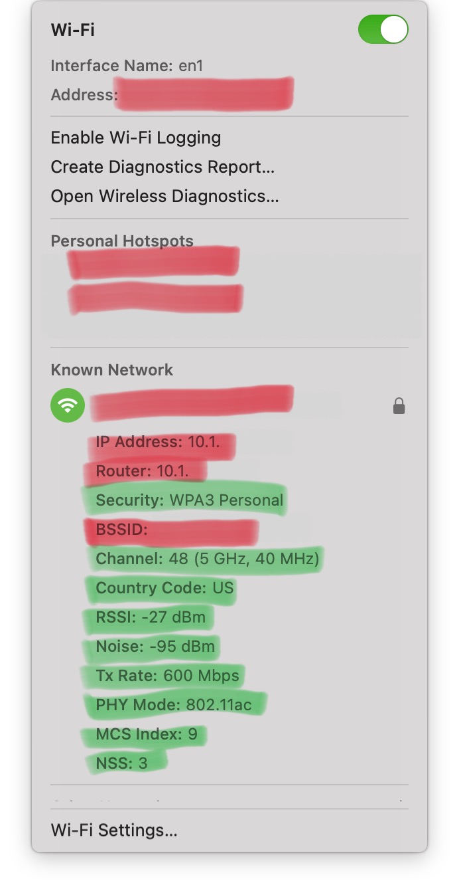Open Wi-Fi Settings…
Viewport: 459px width, 889px height.
click(x=114, y=830)
